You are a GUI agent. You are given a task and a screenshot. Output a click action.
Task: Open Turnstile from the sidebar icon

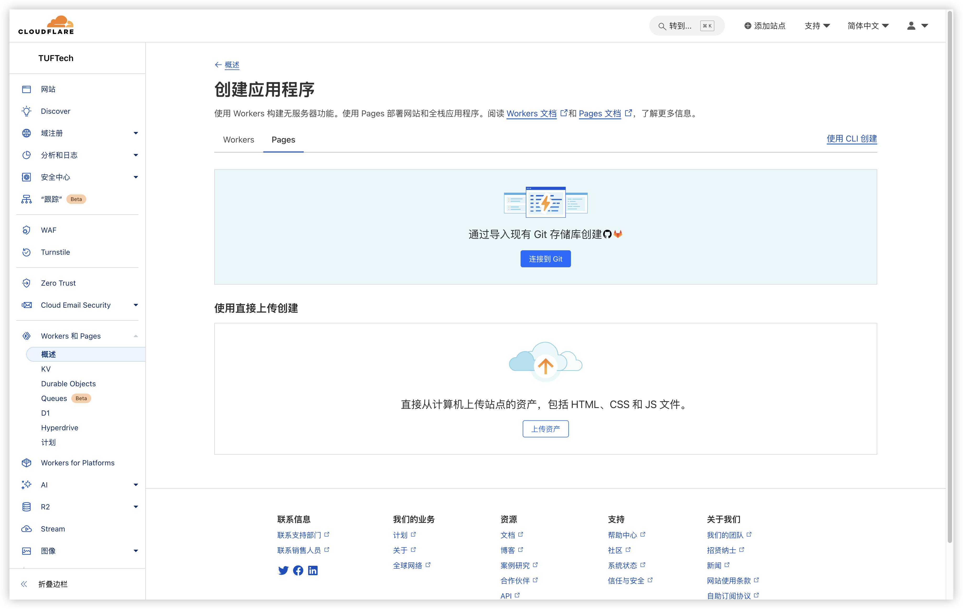click(26, 252)
